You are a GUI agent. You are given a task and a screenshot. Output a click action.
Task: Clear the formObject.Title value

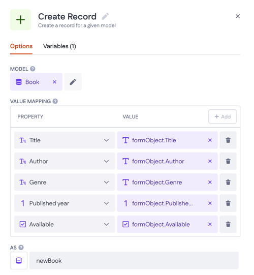tap(210, 140)
